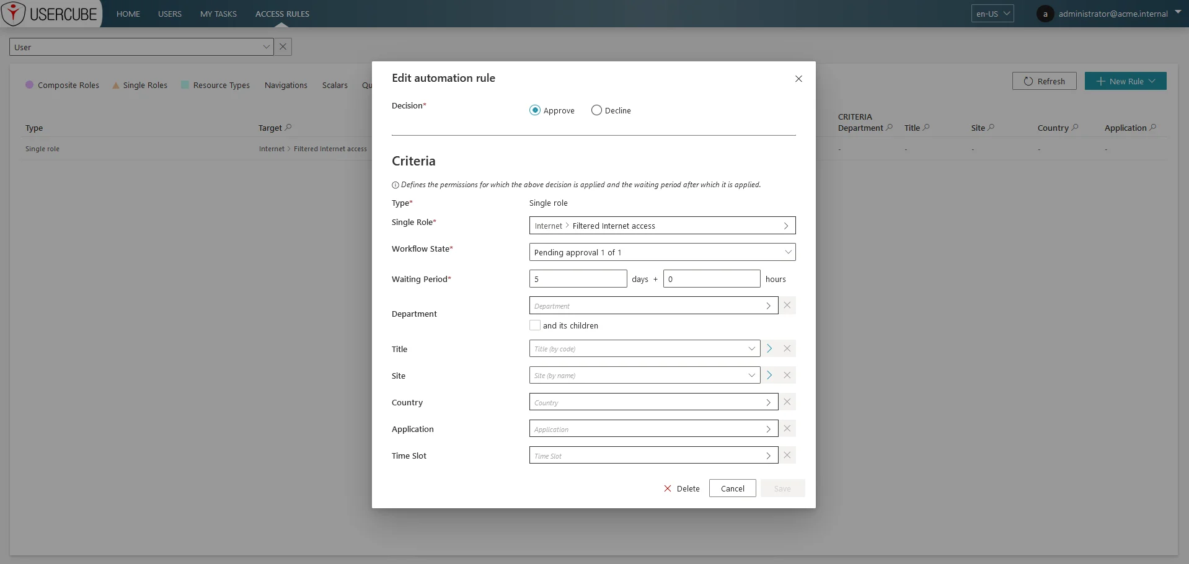The image size is (1189, 564).
Task: Open the Site by name dropdown
Action: tap(645, 376)
